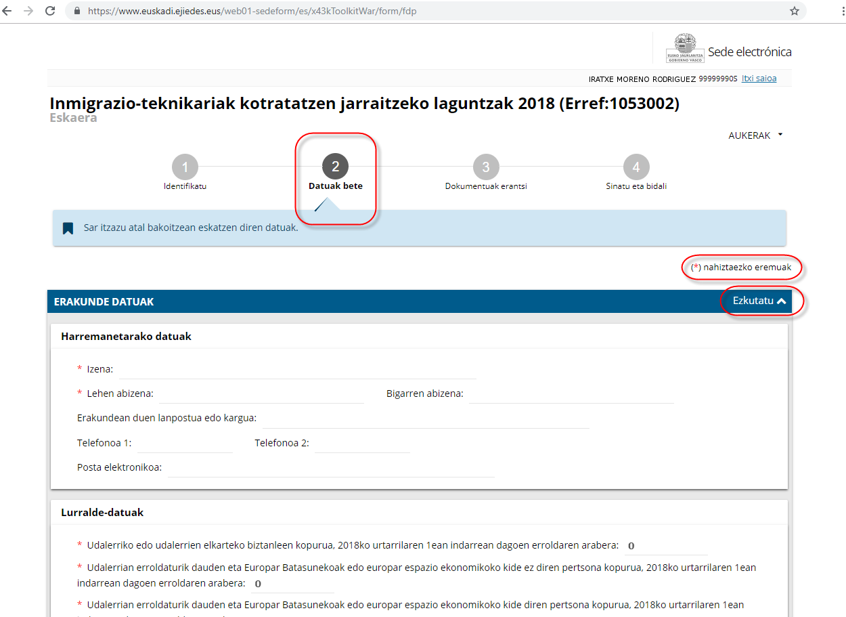This screenshot has width=846, height=617.
Task: Collapse section with Ezkutatu chevron
Action: coord(759,301)
